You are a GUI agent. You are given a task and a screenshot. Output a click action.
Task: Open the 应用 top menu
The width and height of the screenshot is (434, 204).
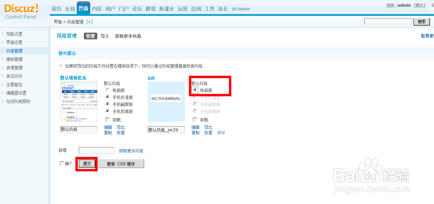pos(196,9)
